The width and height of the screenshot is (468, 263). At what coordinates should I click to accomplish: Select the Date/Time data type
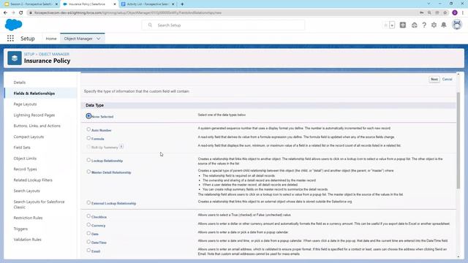coord(88,242)
